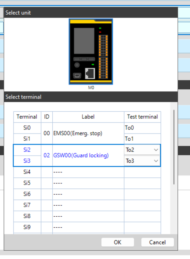Click the terminal list vertical scrollbar
The width and height of the screenshot is (190, 259).
tap(174, 147)
